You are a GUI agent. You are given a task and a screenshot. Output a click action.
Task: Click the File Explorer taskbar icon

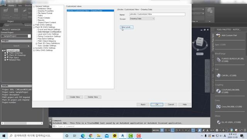tap(99, 136)
